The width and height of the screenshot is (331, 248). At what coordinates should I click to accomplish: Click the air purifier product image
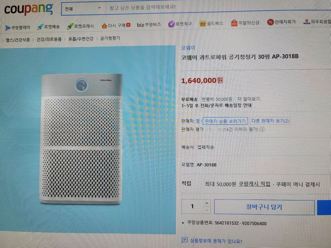[81, 139]
